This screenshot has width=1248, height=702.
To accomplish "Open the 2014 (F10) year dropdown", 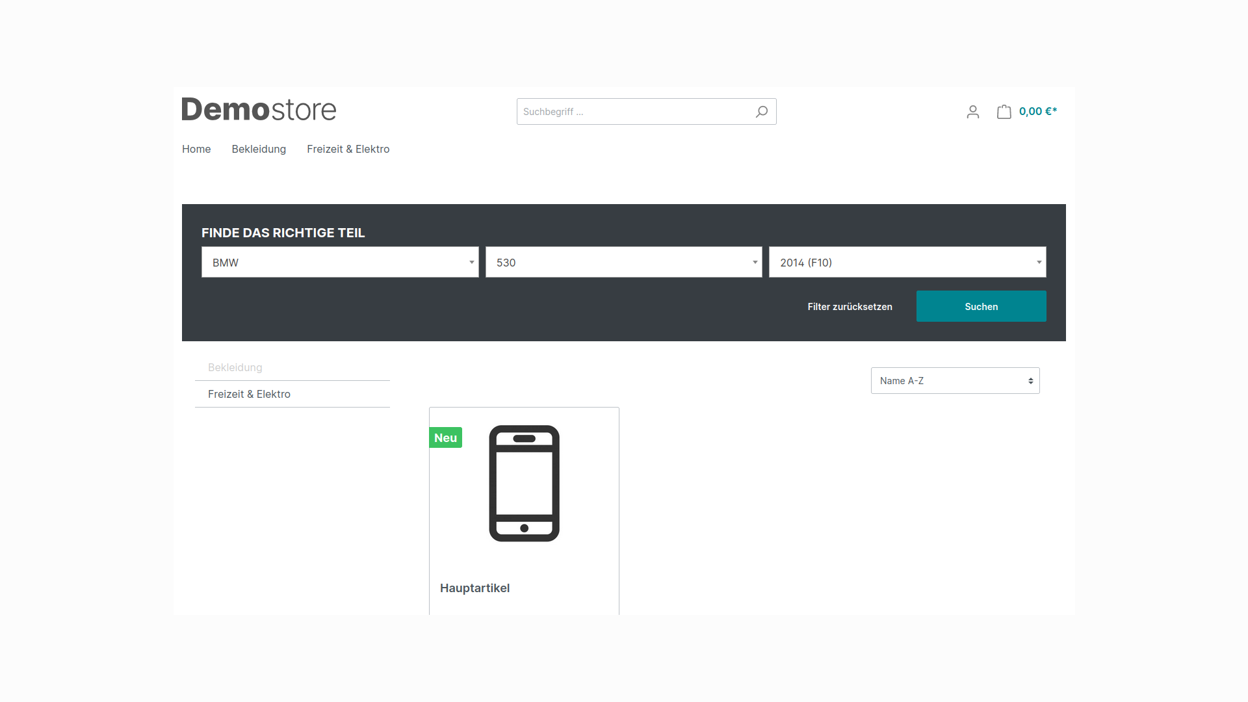I will pos(907,262).
